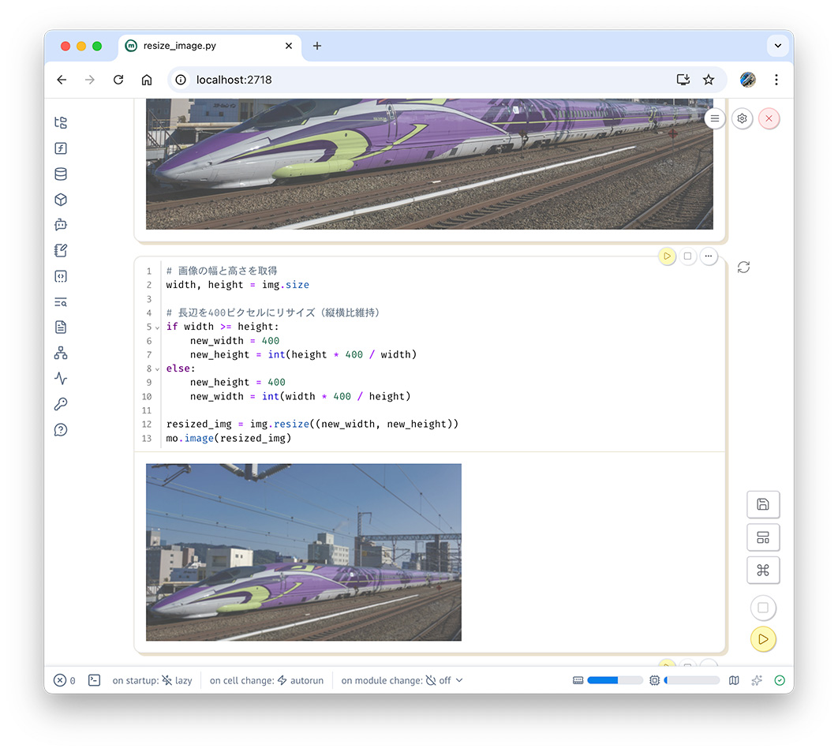The width and height of the screenshot is (838, 752).
Task: Collapse the else block at line 8
Action: coord(158,369)
